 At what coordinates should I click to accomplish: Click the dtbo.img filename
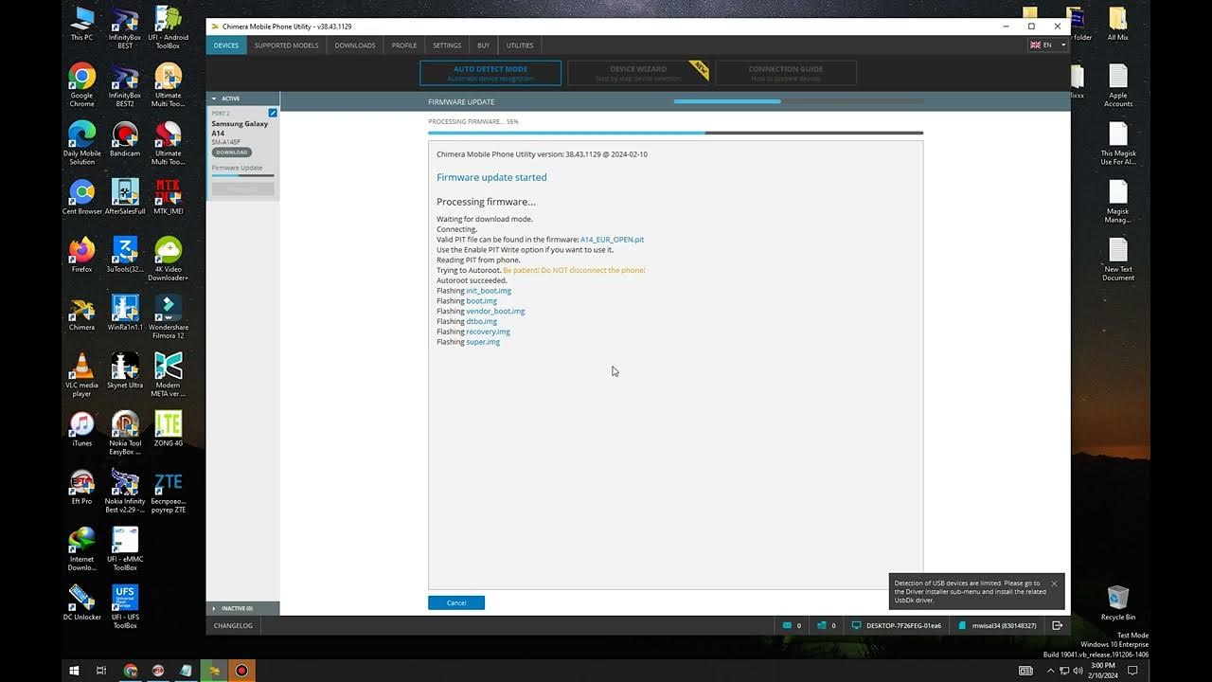481,322
